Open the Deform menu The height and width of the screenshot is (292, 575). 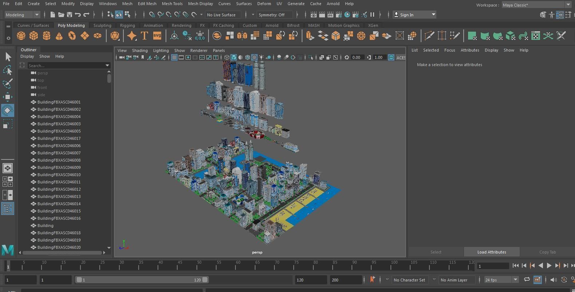tap(264, 4)
